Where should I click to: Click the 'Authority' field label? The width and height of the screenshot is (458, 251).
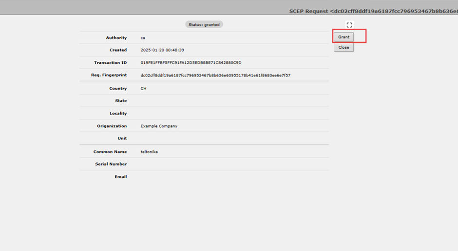coord(116,38)
